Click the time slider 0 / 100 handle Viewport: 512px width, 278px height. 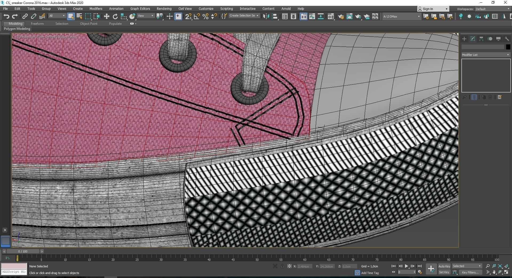click(23, 251)
